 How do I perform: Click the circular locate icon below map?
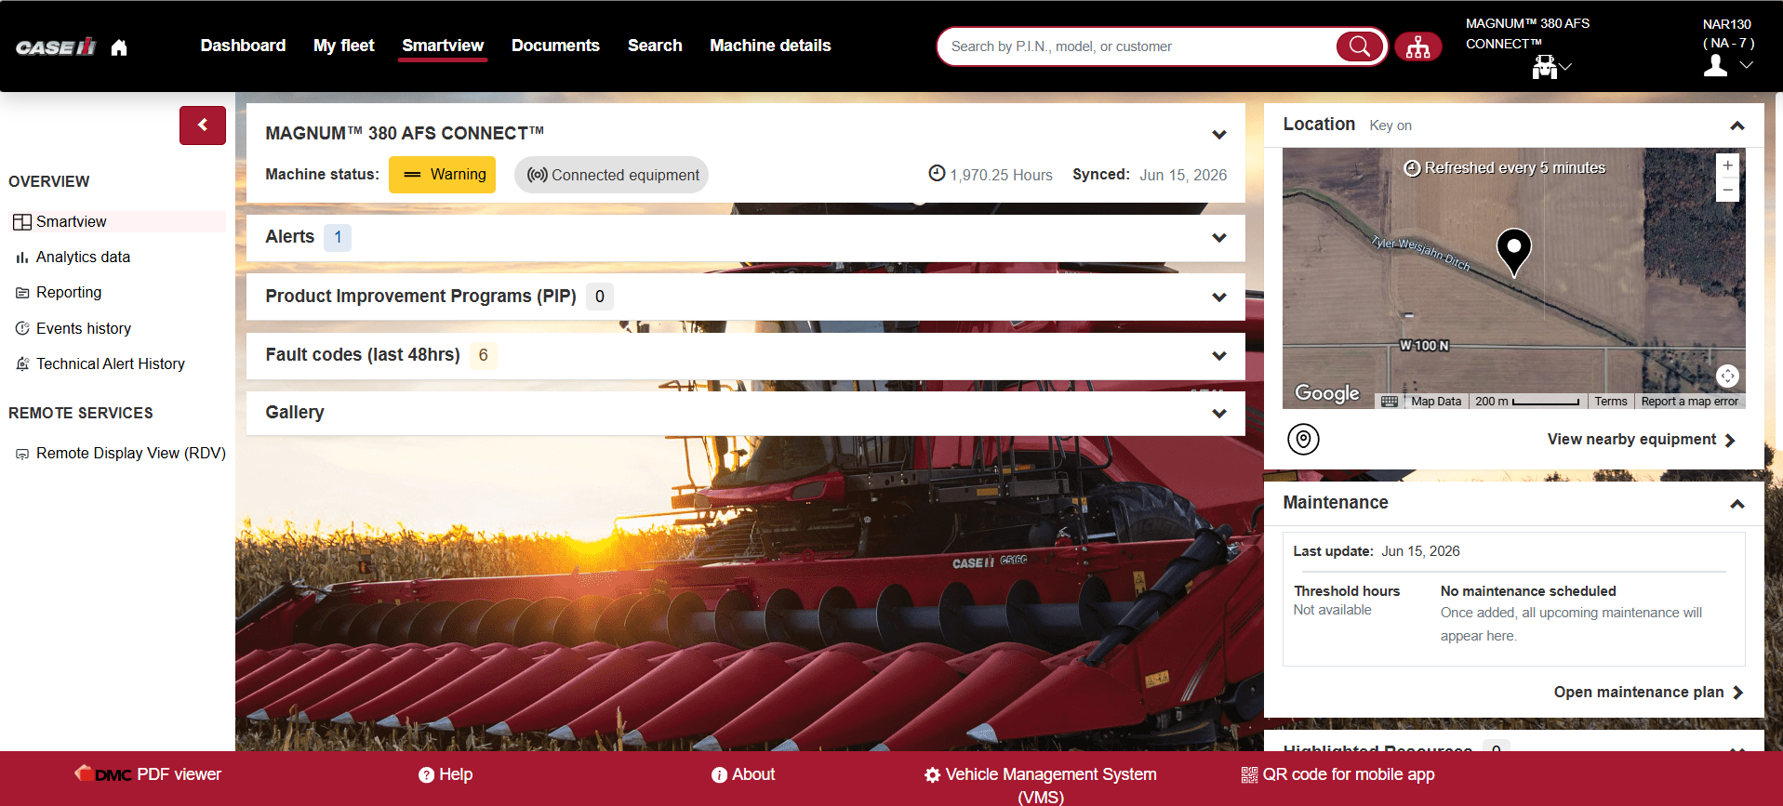(1303, 439)
